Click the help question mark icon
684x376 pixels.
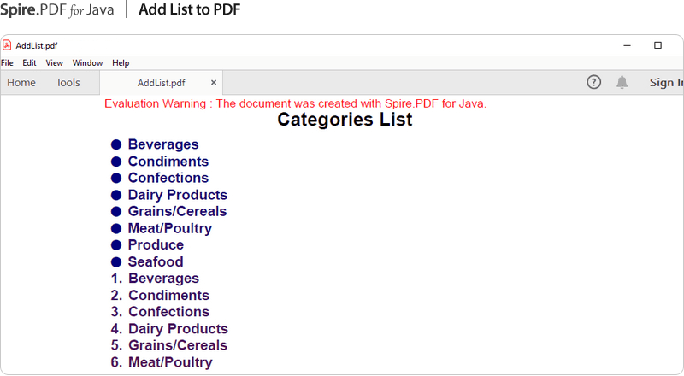click(x=593, y=82)
